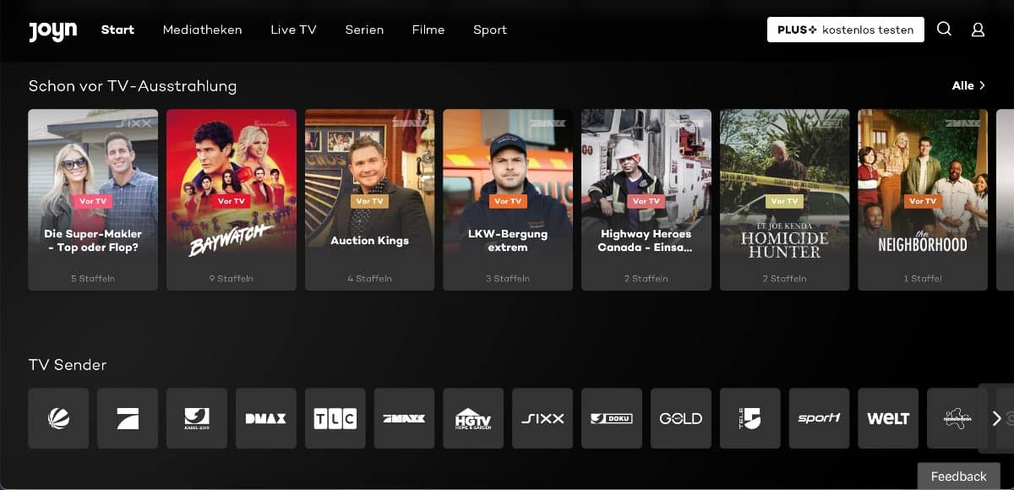Open the Feedback button

click(958, 476)
